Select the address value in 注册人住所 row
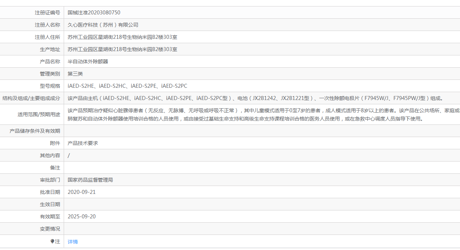The width and height of the screenshot is (460, 250). coord(122,37)
